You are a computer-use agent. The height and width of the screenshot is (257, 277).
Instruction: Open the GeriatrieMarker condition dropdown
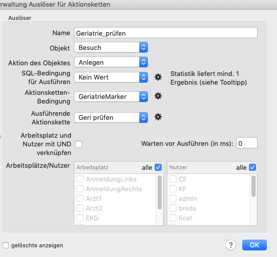pos(111,96)
